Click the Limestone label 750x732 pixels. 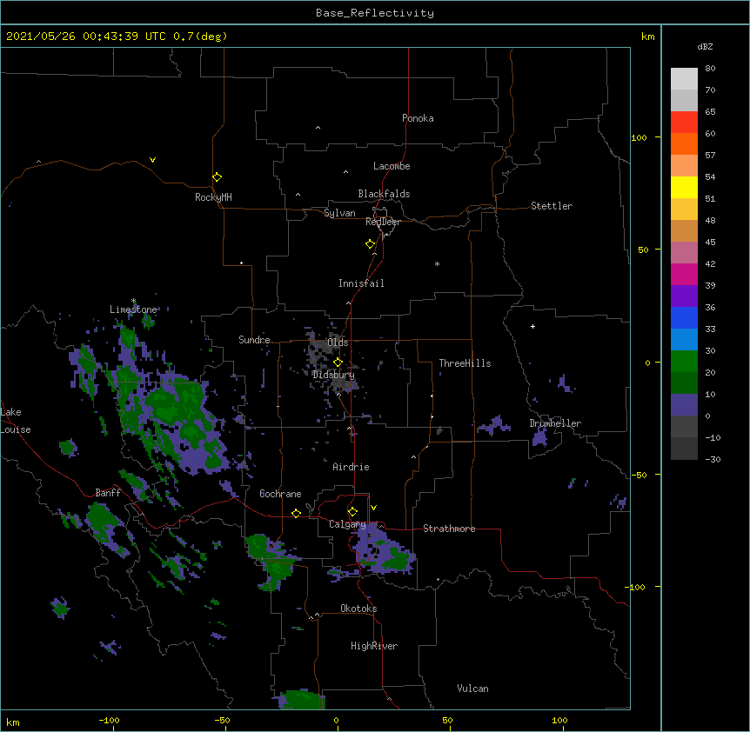click(133, 309)
